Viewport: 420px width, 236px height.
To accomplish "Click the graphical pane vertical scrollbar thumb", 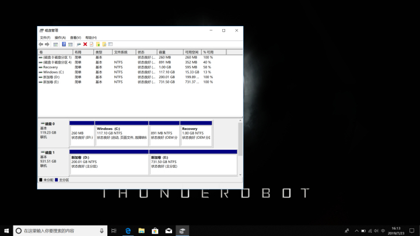I will pyautogui.click(x=240, y=139).
